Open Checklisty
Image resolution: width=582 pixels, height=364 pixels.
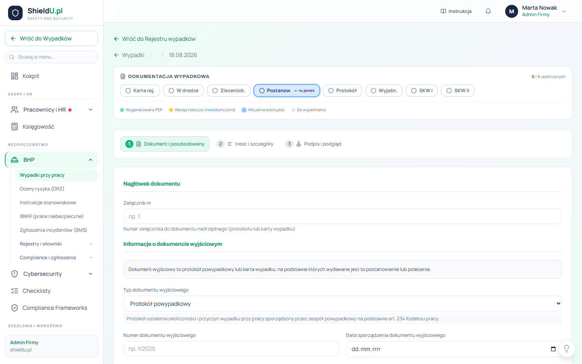51,291
